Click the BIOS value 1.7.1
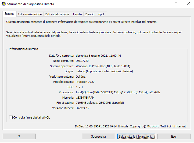The height and width of the screenshot is (143, 194). pyautogui.click(x=80, y=87)
